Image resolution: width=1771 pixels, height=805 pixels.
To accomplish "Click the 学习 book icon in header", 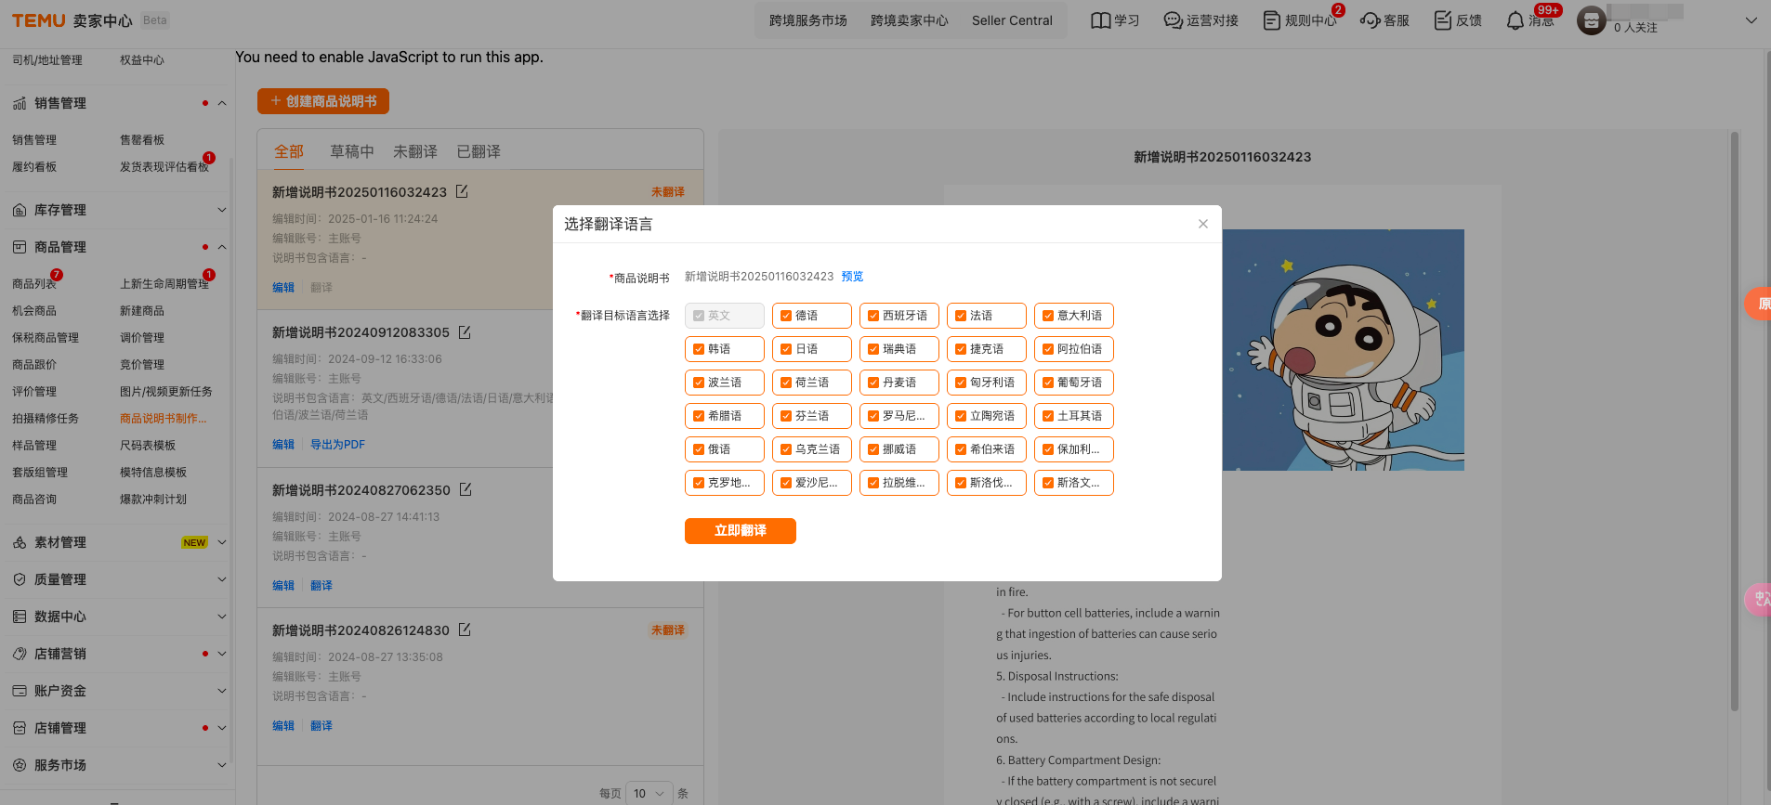I will tap(1100, 20).
